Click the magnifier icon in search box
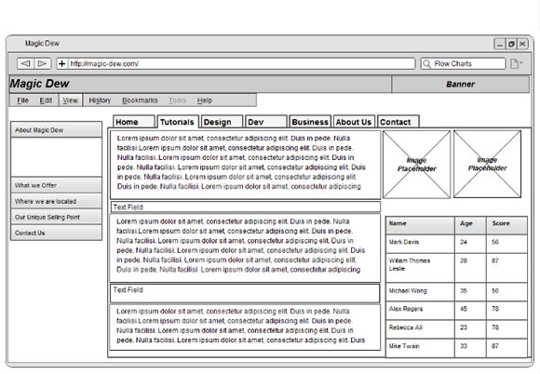Viewport: 540px width, 374px height. click(426, 64)
